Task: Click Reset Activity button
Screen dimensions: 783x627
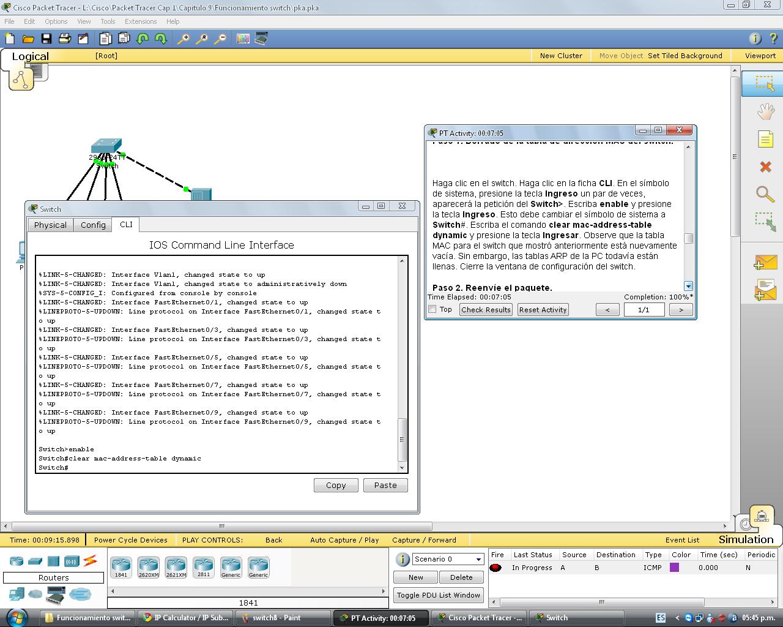Action: click(x=543, y=309)
